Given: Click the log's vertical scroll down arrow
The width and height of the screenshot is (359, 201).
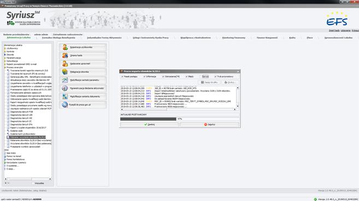Looking at the screenshot, I should point(238,106).
